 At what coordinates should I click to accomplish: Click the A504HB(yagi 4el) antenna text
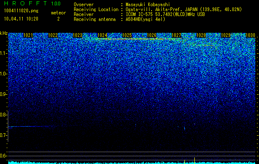[145, 19]
